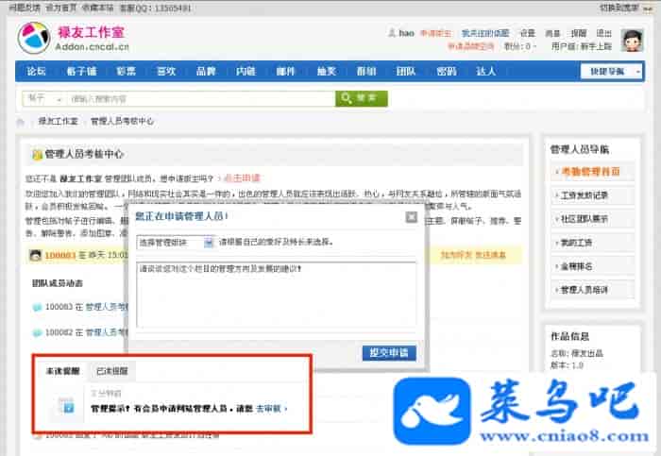661x456 pixels.
Task: Open the 团队 nav menu item
Action: (405, 71)
